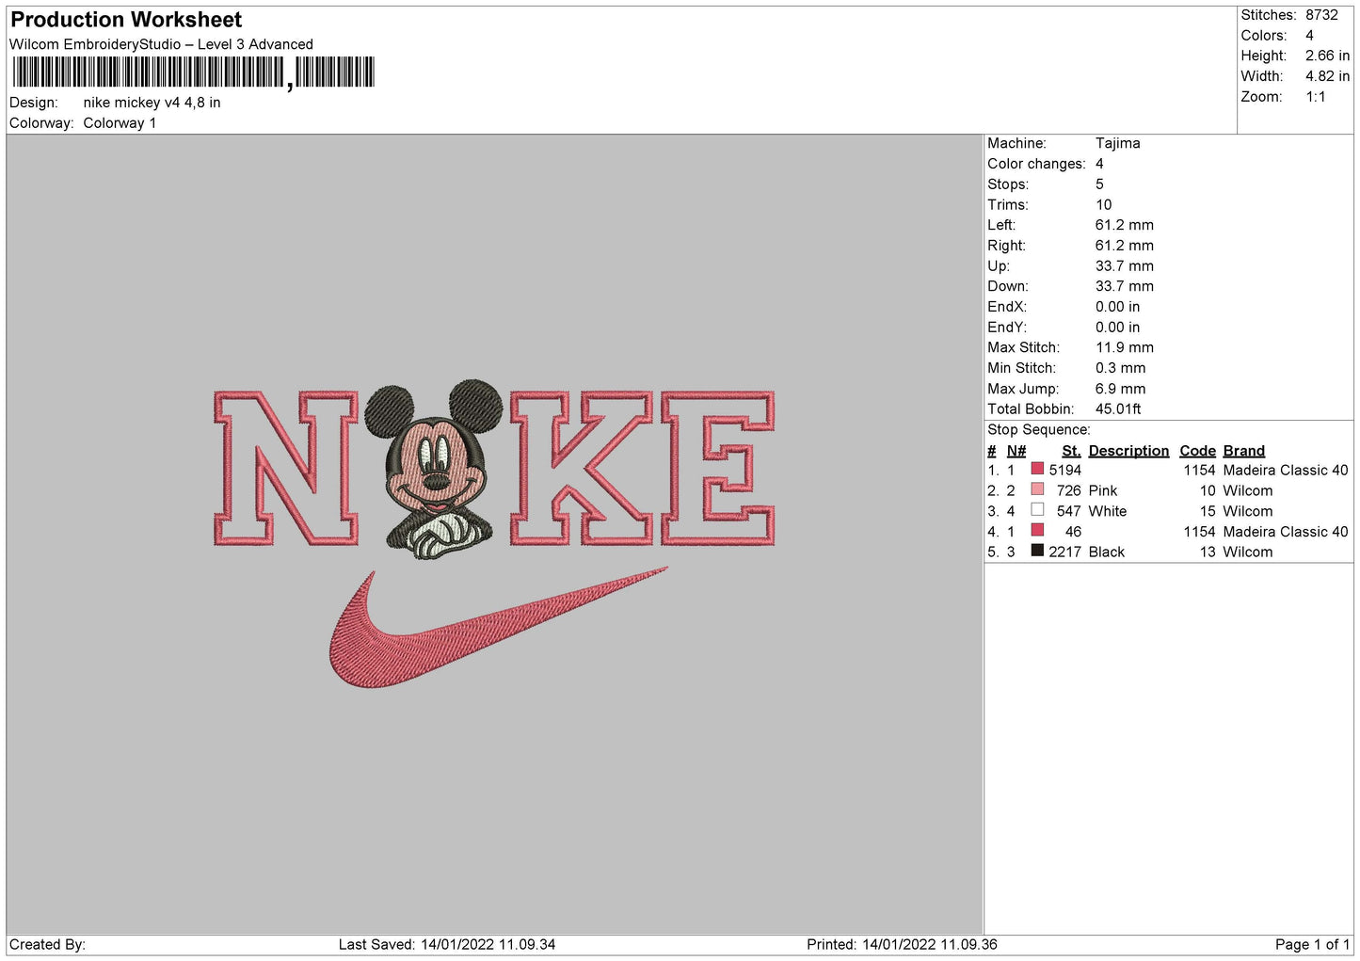Screen dimensions: 1360x961
Task: Click the 'Last Saved: 14/01/2022 11.09.34' footer text
Action: click(x=447, y=944)
